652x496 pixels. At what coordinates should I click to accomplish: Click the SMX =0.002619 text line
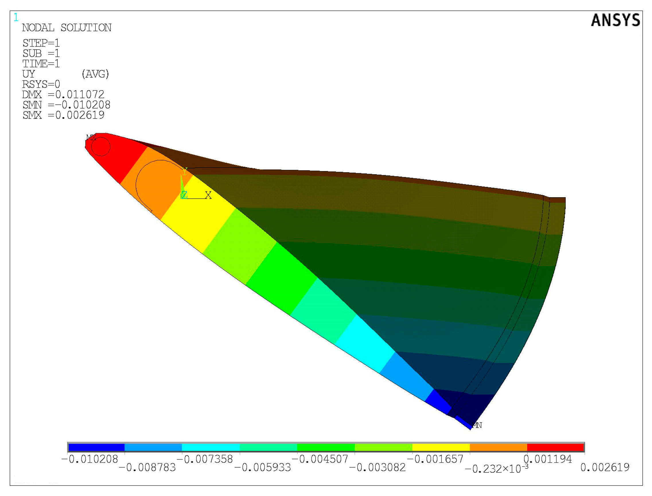pyautogui.click(x=63, y=115)
